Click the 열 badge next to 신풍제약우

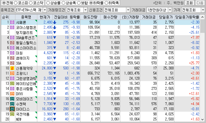coord(12,68)
